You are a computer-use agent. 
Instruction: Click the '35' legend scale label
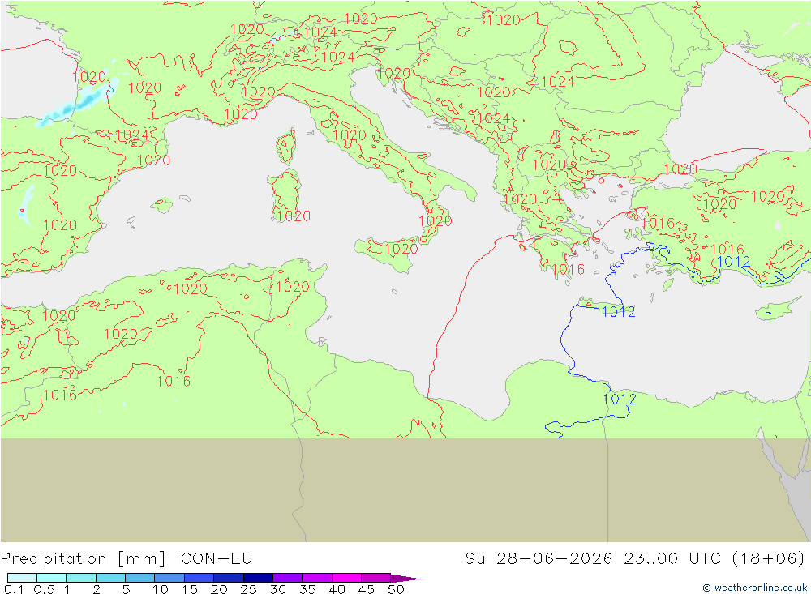[307, 589]
